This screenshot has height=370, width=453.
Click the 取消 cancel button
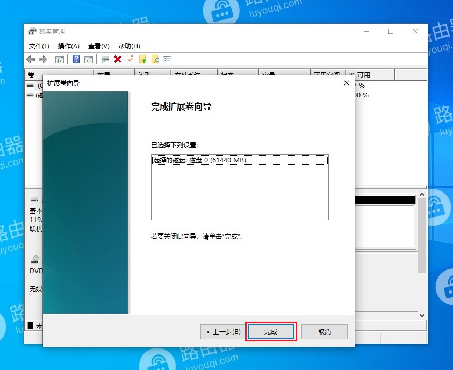(325, 332)
